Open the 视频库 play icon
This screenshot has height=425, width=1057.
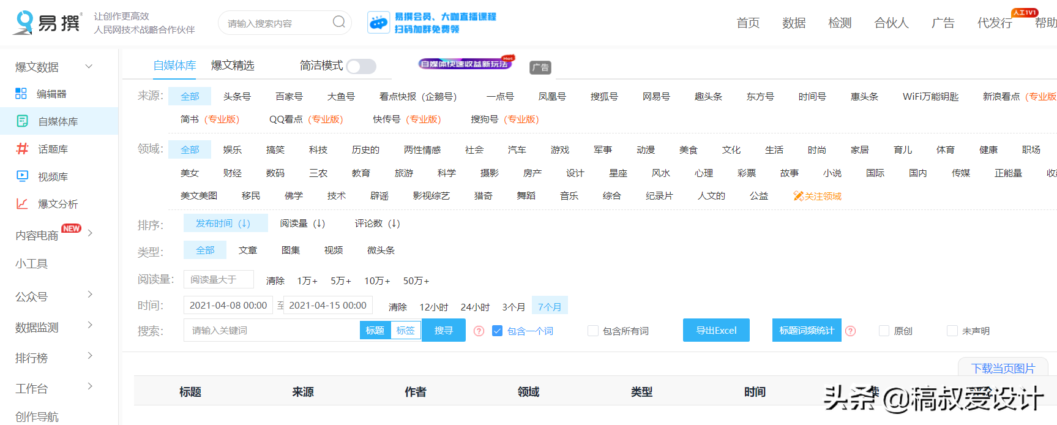click(x=23, y=176)
